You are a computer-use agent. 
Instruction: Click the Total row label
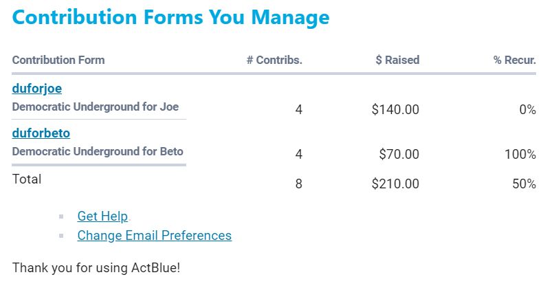27,179
